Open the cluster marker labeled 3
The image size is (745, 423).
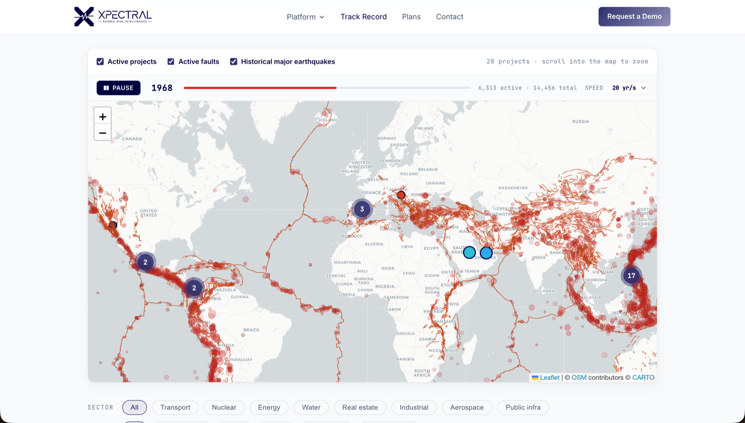[362, 209]
